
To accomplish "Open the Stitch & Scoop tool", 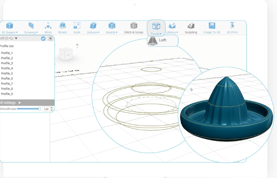I will [x=133, y=28].
